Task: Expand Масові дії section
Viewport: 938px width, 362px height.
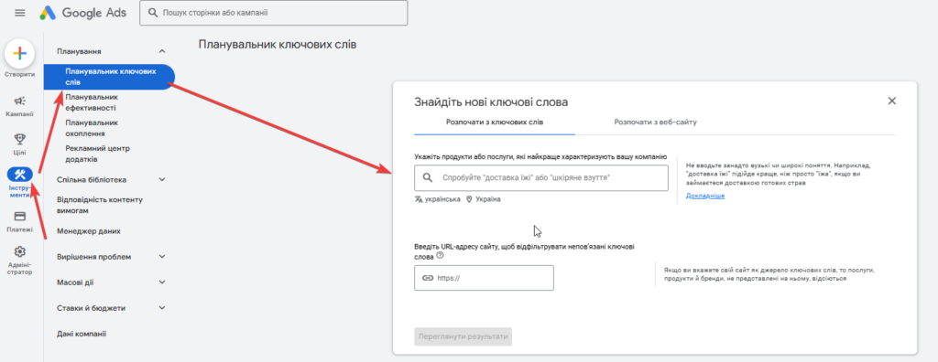Action: [x=162, y=282]
